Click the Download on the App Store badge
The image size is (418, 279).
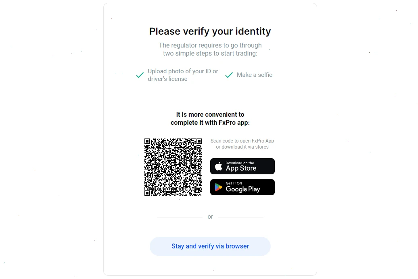[x=242, y=166]
